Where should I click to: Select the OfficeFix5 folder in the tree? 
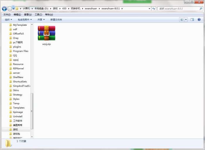click(17, 34)
